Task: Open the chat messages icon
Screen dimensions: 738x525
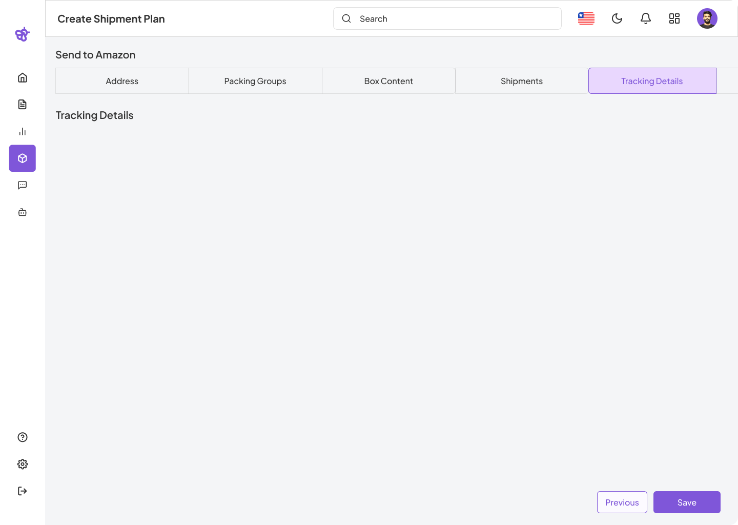Action: point(23,185)
